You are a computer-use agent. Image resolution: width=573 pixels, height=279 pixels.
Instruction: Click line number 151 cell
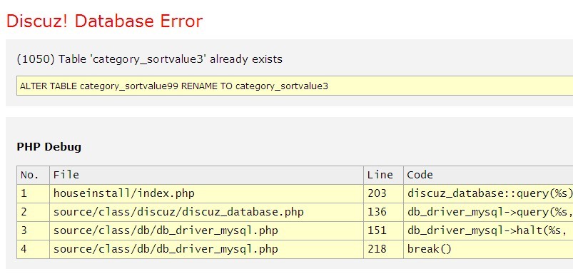[383, 230]
